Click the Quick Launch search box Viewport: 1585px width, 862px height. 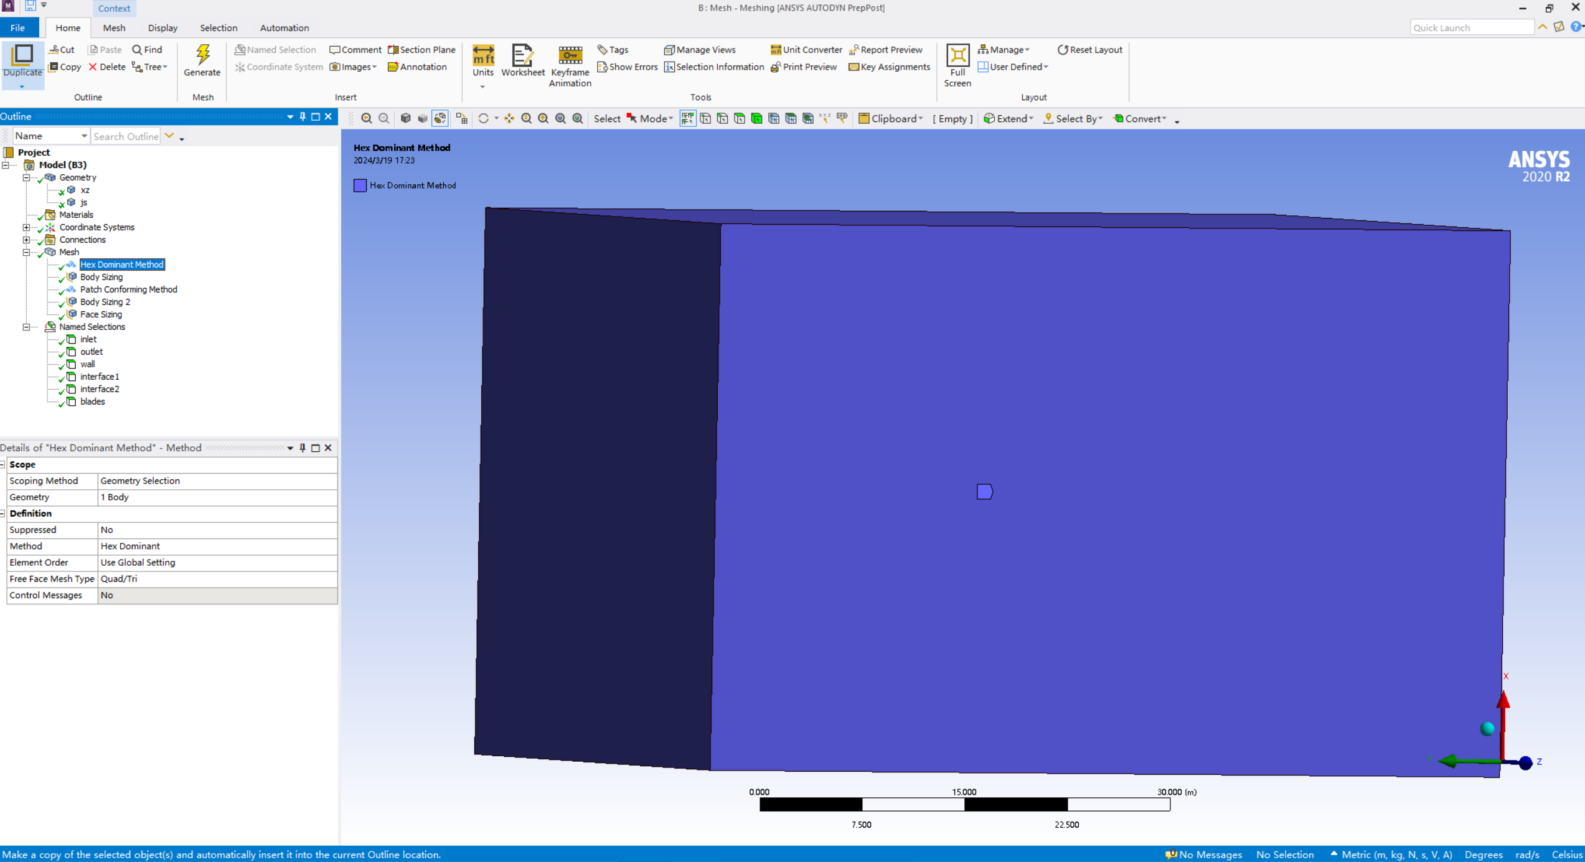[x=1472, y=27]
